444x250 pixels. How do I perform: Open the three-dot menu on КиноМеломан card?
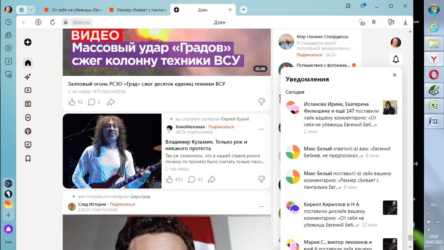[262, 129]
